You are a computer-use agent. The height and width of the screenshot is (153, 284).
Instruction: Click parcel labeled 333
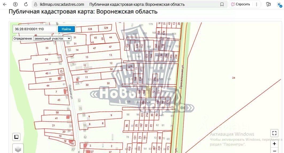(x=139, y=148)
